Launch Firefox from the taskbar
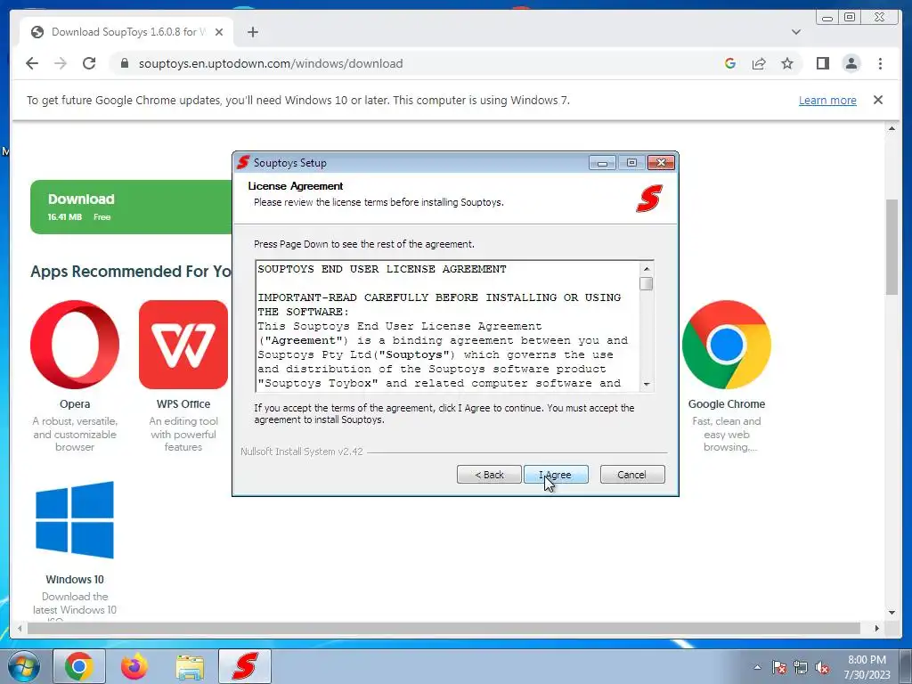This screenshot has height=684, width=912. pos(134,666)
